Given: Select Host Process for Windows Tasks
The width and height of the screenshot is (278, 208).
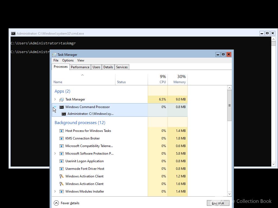Looking at the screenshot, I should (88, 131).
